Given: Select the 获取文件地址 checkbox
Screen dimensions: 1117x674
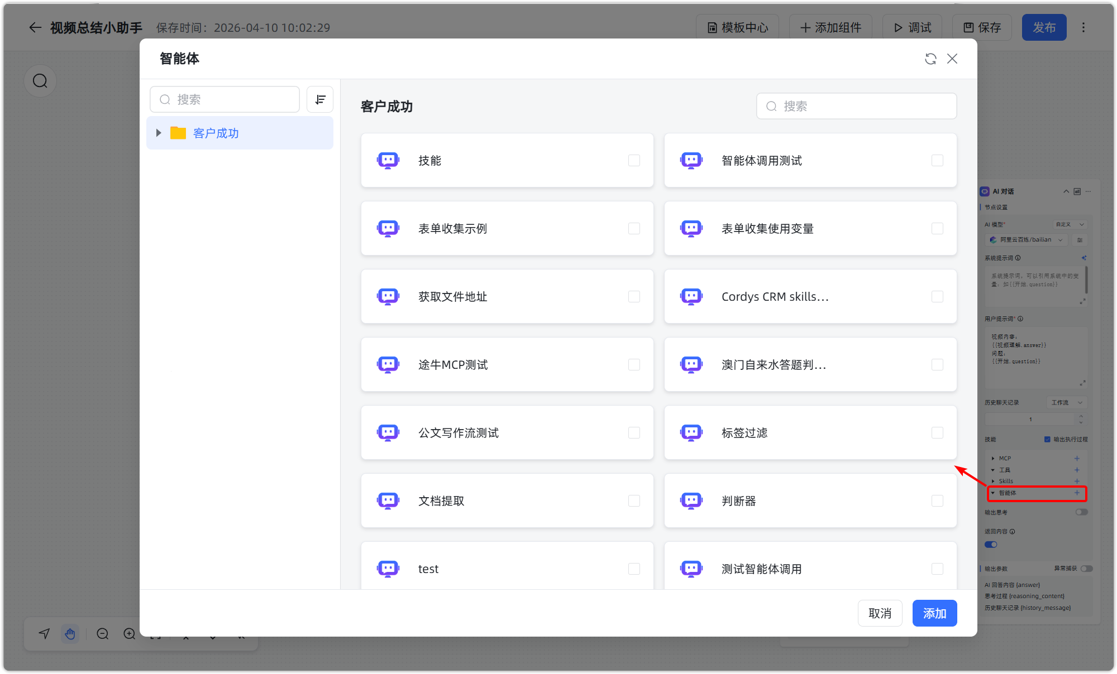Looking at the screenshot, I should (x=634, y=297).
